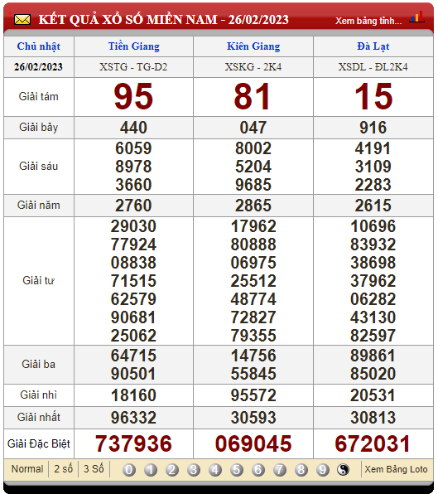The image size is (438, 494).
Task: Click giải bảy number 916
Action: point(373,128)
